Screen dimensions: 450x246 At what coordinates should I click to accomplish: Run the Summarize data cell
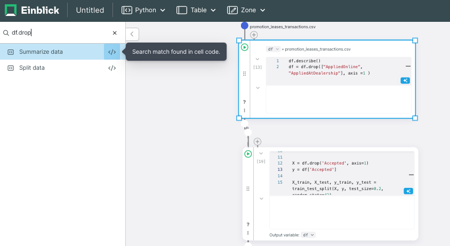(245, 47)
